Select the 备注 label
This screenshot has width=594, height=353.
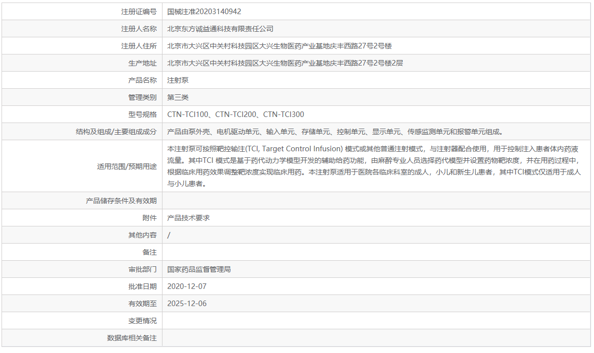point(149,252)
